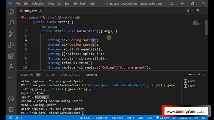Change indentation via Spaces: 4

(117, 118)
